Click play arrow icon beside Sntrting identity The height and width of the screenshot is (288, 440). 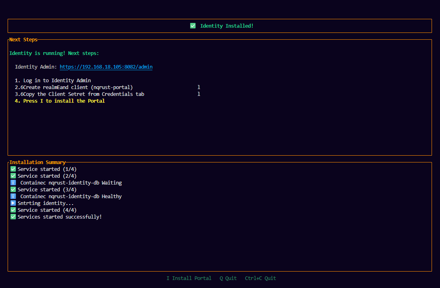click(13, 203)
